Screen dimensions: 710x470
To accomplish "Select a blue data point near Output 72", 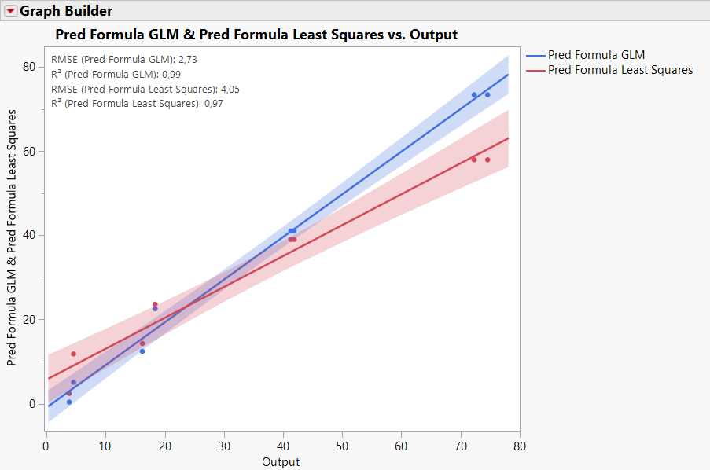I will [x=473, y=95].
